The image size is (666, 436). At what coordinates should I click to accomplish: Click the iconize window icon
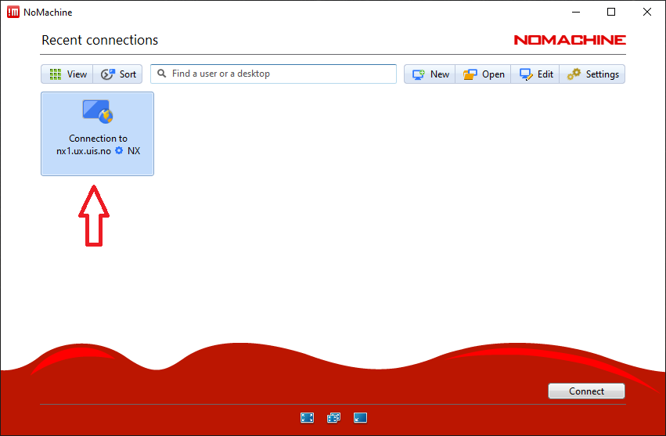tap(360, 418)
